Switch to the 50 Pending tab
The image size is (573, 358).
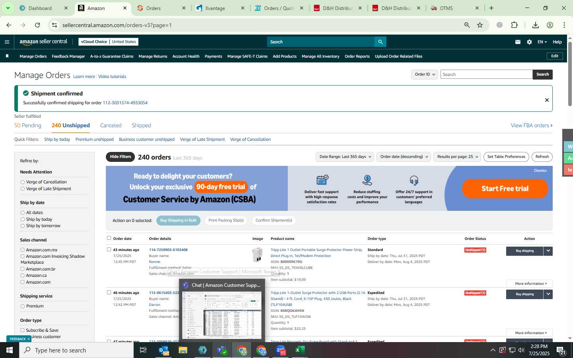click(x=28, y=125)
